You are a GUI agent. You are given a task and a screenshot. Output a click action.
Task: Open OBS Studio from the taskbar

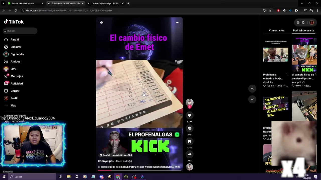(x=134, y=177)
